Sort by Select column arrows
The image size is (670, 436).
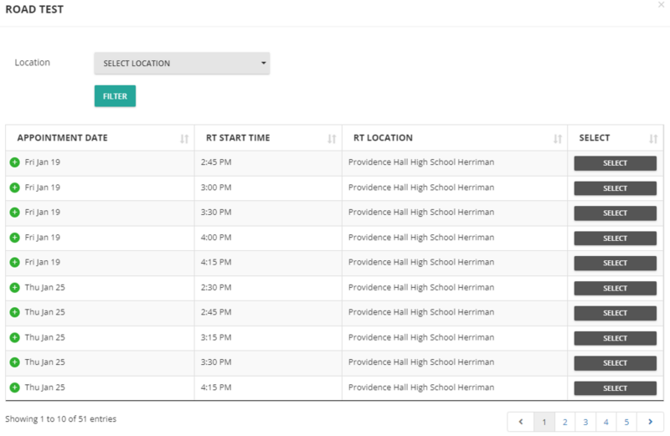pyautogui.click(x=653, y=138)
